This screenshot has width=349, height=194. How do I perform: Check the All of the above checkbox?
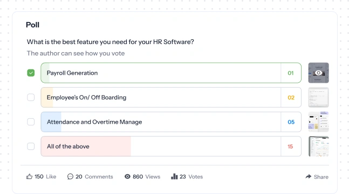coord(31,146)
